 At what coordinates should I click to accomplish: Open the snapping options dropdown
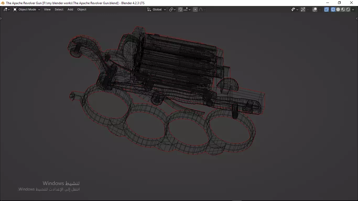tap(187, 9)
